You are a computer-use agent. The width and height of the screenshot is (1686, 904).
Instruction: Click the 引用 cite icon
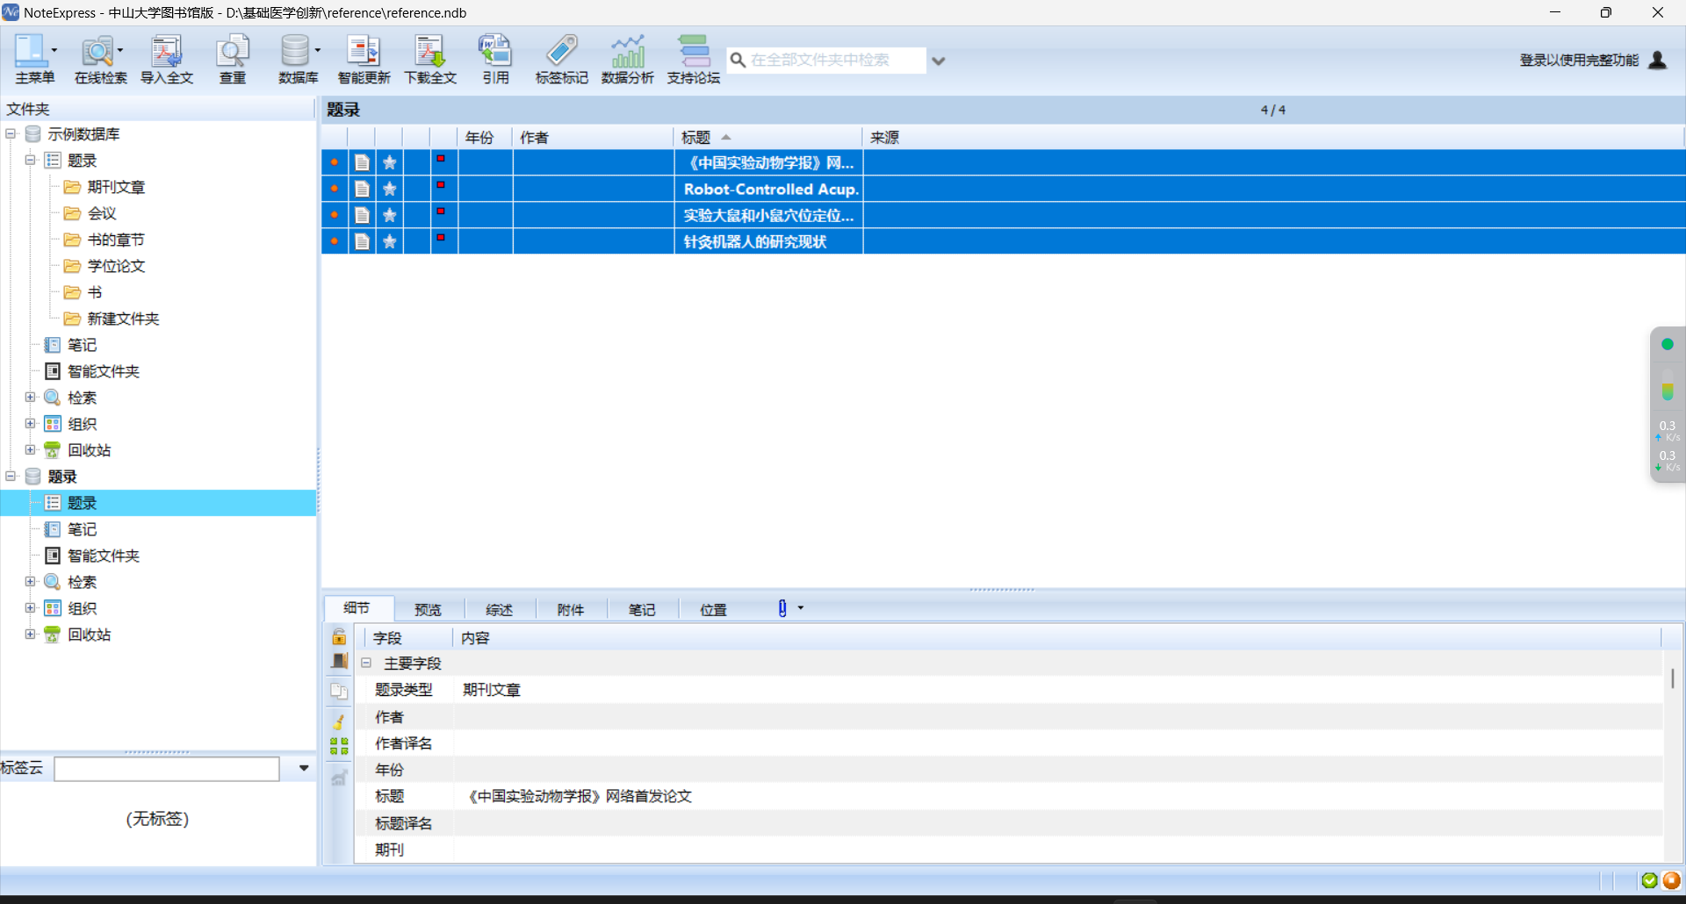(x=495, y=51)
